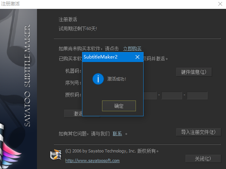
Task: Click the second-to-last authorization code field
Action: (x=172, y=95)
